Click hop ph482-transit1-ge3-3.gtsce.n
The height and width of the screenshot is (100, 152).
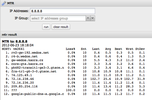coord(38,68)
